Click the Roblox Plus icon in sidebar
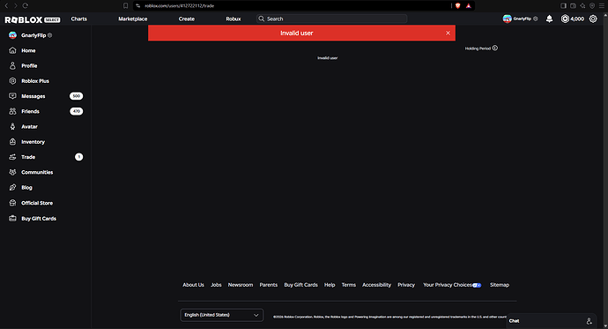The width and height of the screenshot is (608, 329). click(x=13, y=80)
